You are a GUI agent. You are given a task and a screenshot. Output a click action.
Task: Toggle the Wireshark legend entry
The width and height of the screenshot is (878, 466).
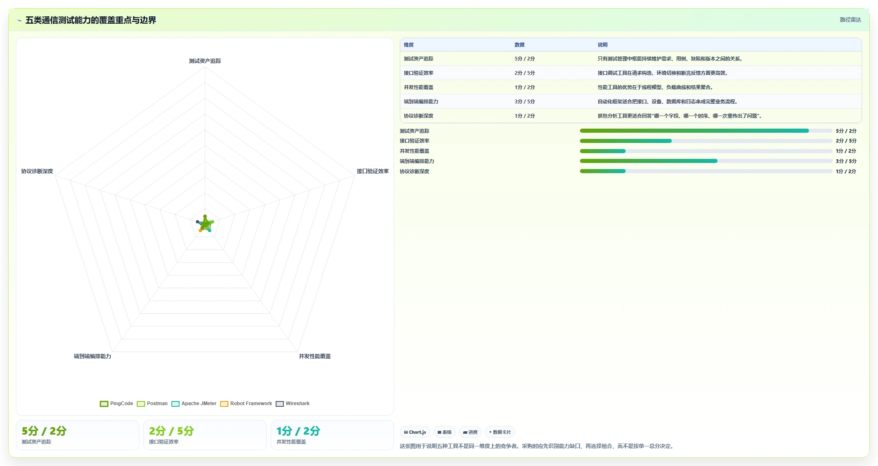coord(293,404)
